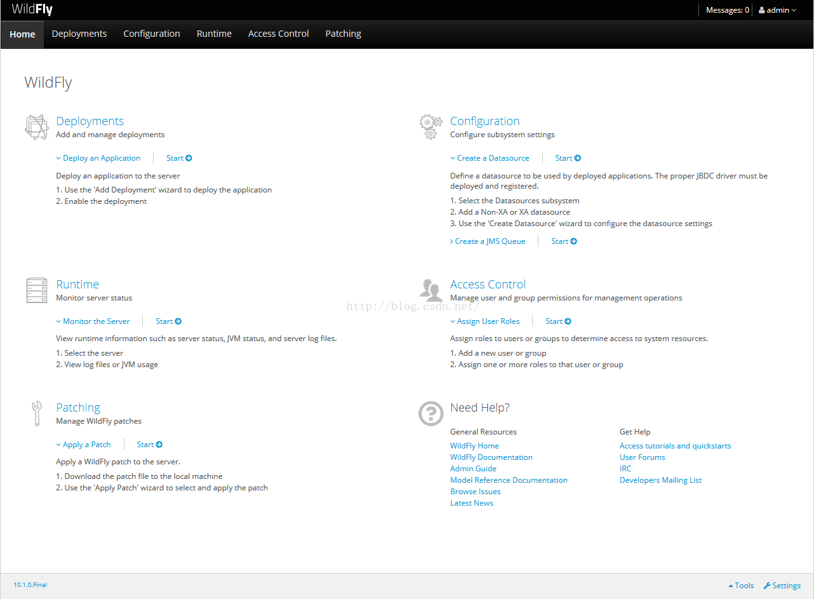Start the Assign User Roles task
This screenshot has height=599, width=814.
coord(559,321)
